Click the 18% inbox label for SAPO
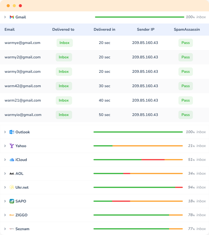Viewport: 209px width, 235px height. click(197, 201)
